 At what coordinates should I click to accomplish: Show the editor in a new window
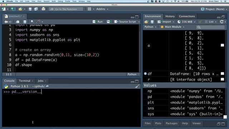(x=18, y=22)
